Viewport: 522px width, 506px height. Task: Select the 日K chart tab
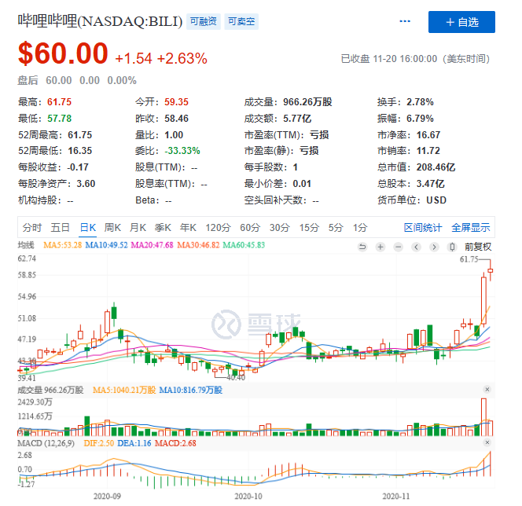(x=88, y=228)
